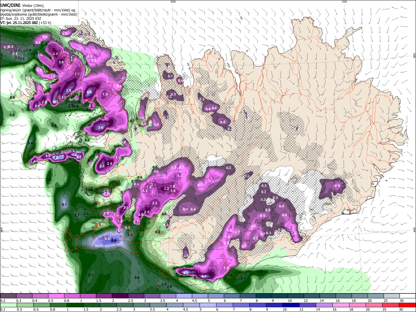This screenshot has width=416, height=312.
Task: Click the '0.2' label in snow legend
Action: [x=2, y=301]
